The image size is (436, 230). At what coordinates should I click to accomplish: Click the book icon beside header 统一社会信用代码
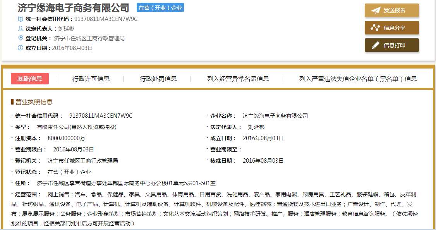(21, 19)
